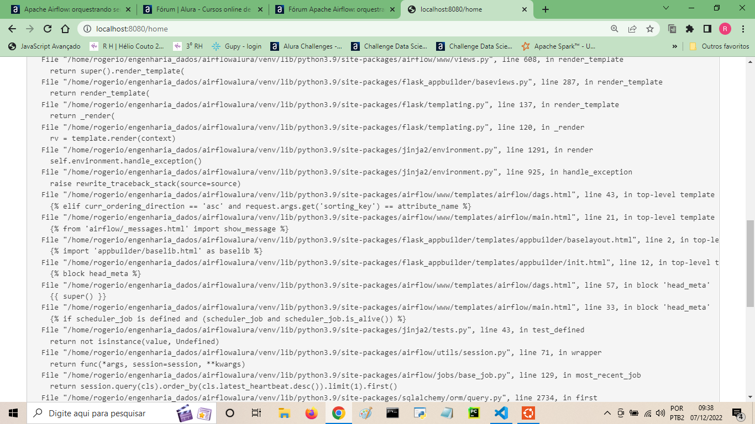Viewport: 755px width, 424px height.
Task: Open the terminal taskbar icon
Action: 392,413
